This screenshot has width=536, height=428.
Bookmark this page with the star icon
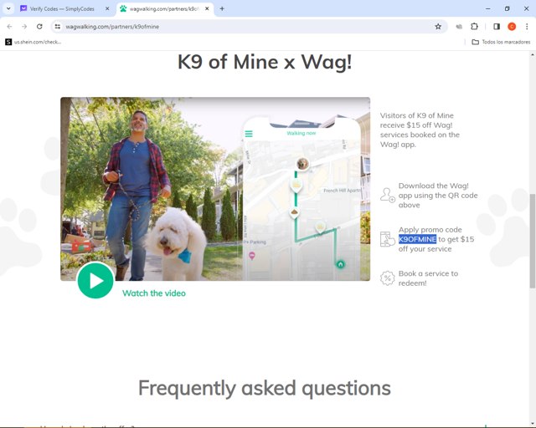(x=438, y=27)
